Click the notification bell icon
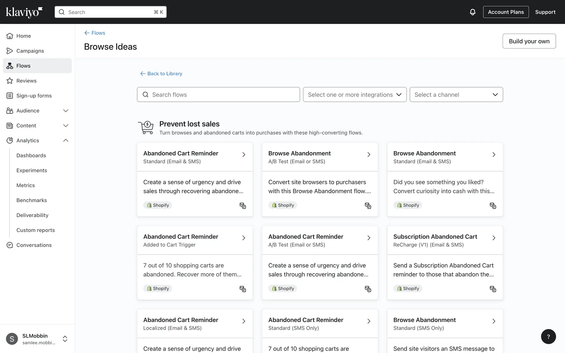 point(472,12)
